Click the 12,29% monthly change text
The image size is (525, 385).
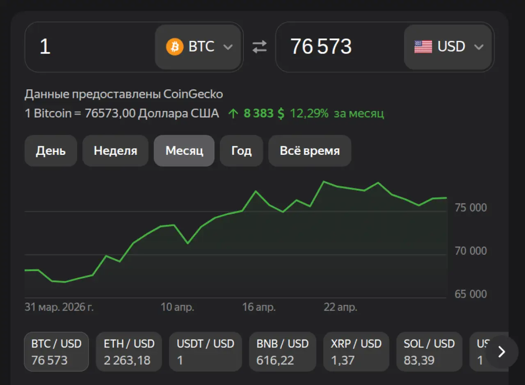click(309, 113)
